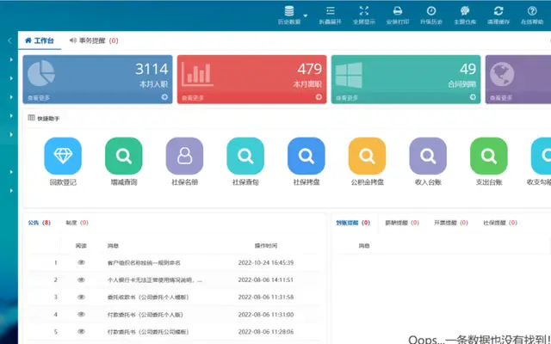The height and width of the screenshot is (344, 551).
Task: Open the 收入台账 purple shortcut icon
Action: point(428,156)
